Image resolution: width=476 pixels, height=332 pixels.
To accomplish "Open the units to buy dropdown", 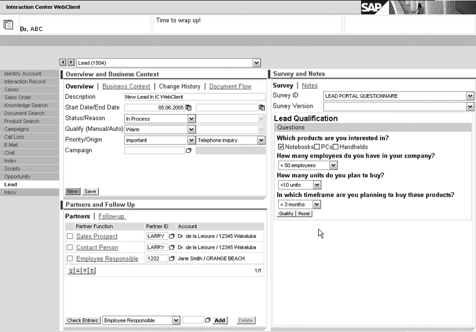I will click(317, 185).
